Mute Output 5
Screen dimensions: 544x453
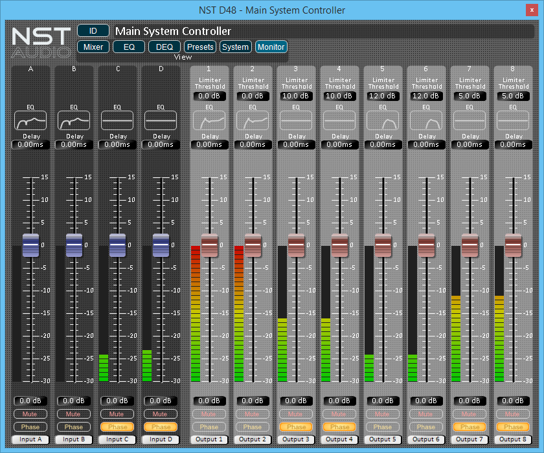click(383, 414)
